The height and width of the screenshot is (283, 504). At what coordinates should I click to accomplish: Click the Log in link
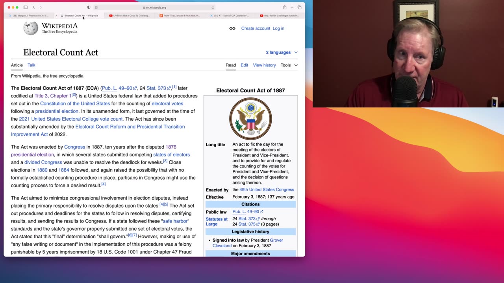pos(278,28)
